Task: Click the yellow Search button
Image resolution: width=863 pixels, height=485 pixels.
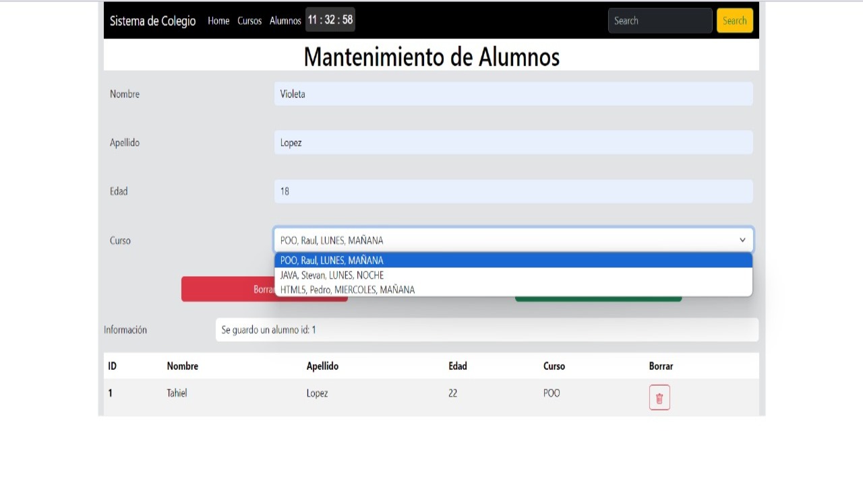Action: coord(734,21)
